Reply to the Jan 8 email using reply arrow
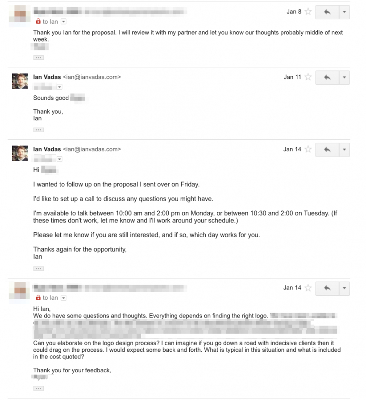 [x=326, y=12]
